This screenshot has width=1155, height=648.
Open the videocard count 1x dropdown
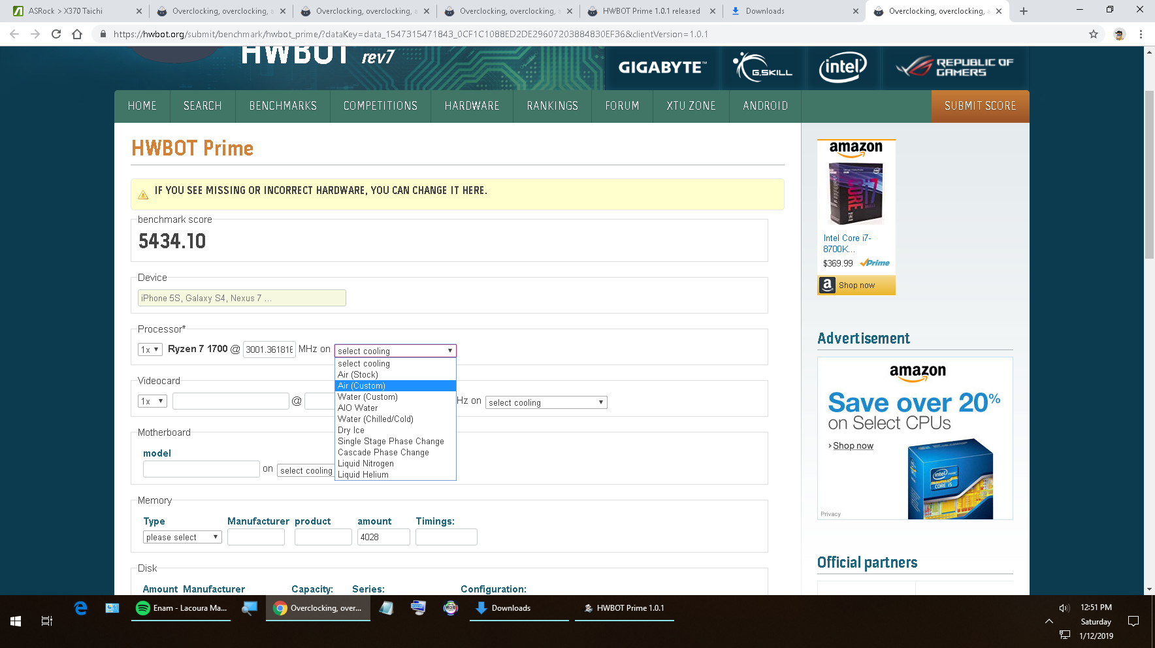pos(152,401)
